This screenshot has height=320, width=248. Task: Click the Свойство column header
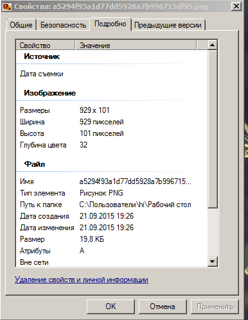click(x=45, y=46)
